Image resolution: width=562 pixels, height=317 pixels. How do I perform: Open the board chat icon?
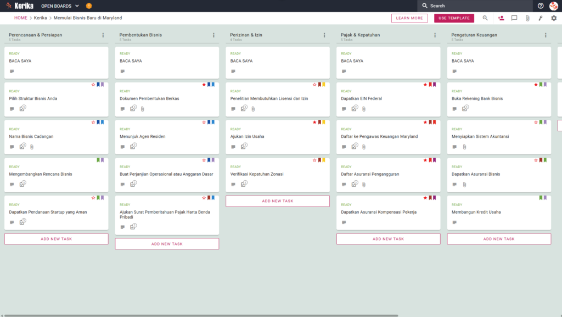[x=514, y=18]
